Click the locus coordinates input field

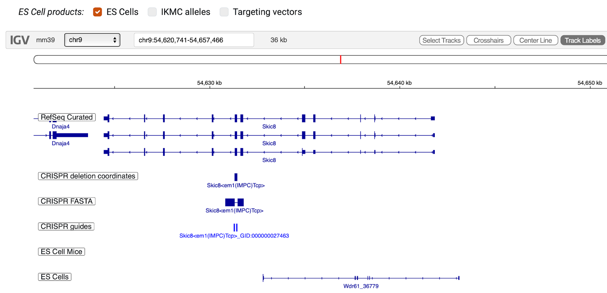[193, 39]
